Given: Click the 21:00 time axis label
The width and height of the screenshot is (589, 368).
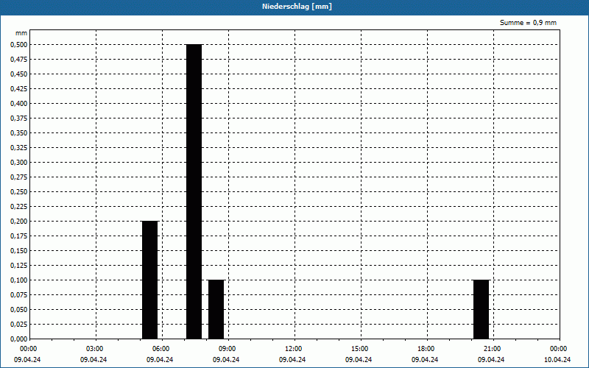Looking at the screenshot, I should [492, 349].
